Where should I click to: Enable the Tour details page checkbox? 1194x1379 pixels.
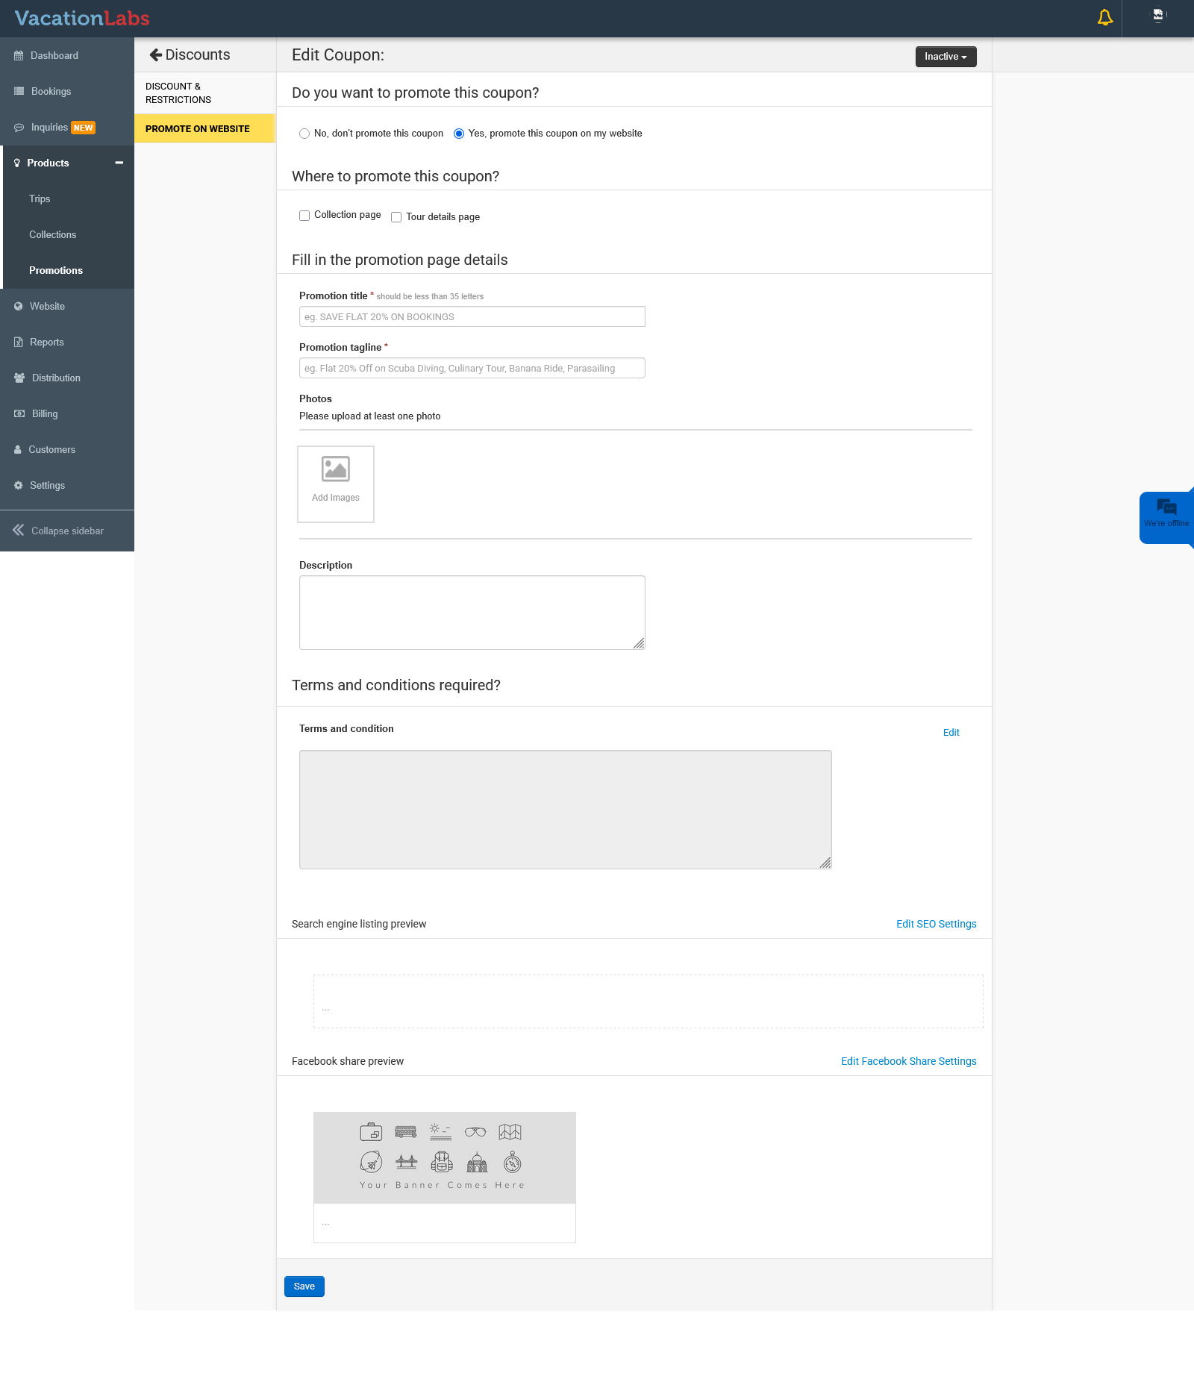pyautogui.click(x=396, y=217)
